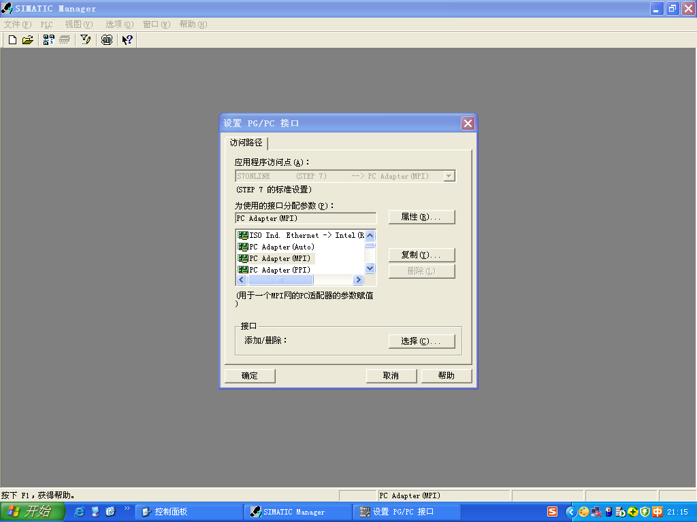Open Internet Explorer from quick launch
Image resolution: width=697 pixels, height=522 pixels.
80,512
